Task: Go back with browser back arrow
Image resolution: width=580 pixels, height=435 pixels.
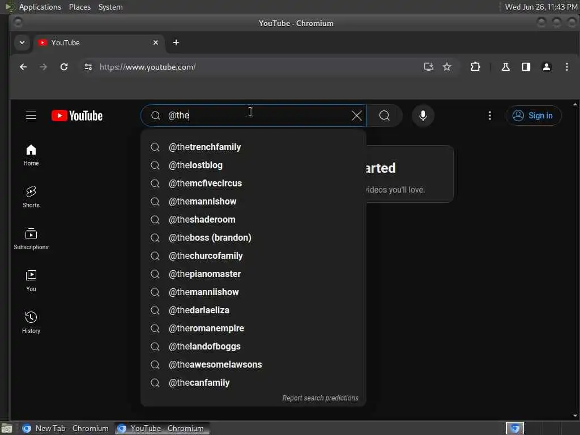Action: coord(23,67)
